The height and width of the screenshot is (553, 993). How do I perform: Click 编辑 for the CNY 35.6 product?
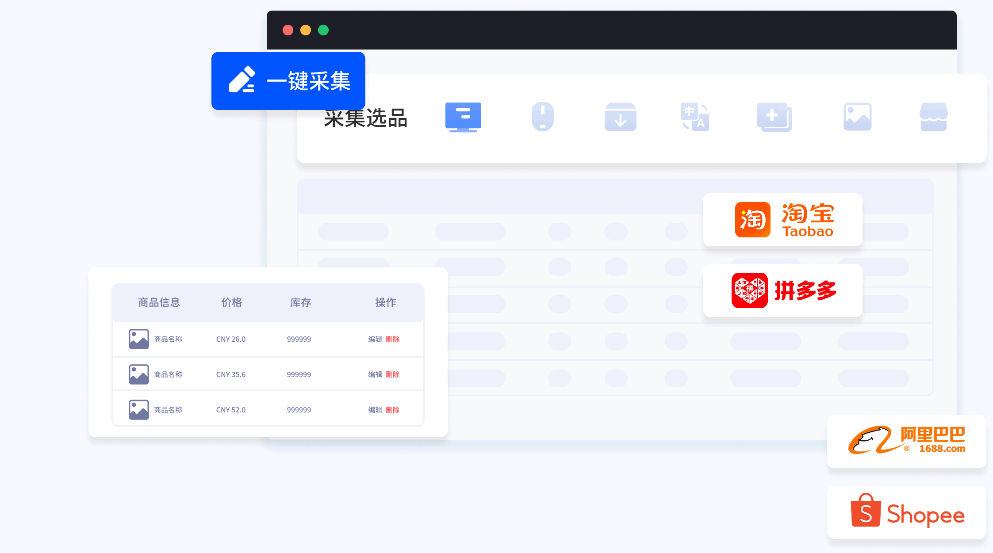click(x=375, y=374)
